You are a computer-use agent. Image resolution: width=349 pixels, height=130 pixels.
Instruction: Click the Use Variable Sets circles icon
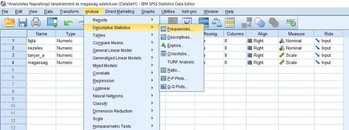tap(260, 23)
